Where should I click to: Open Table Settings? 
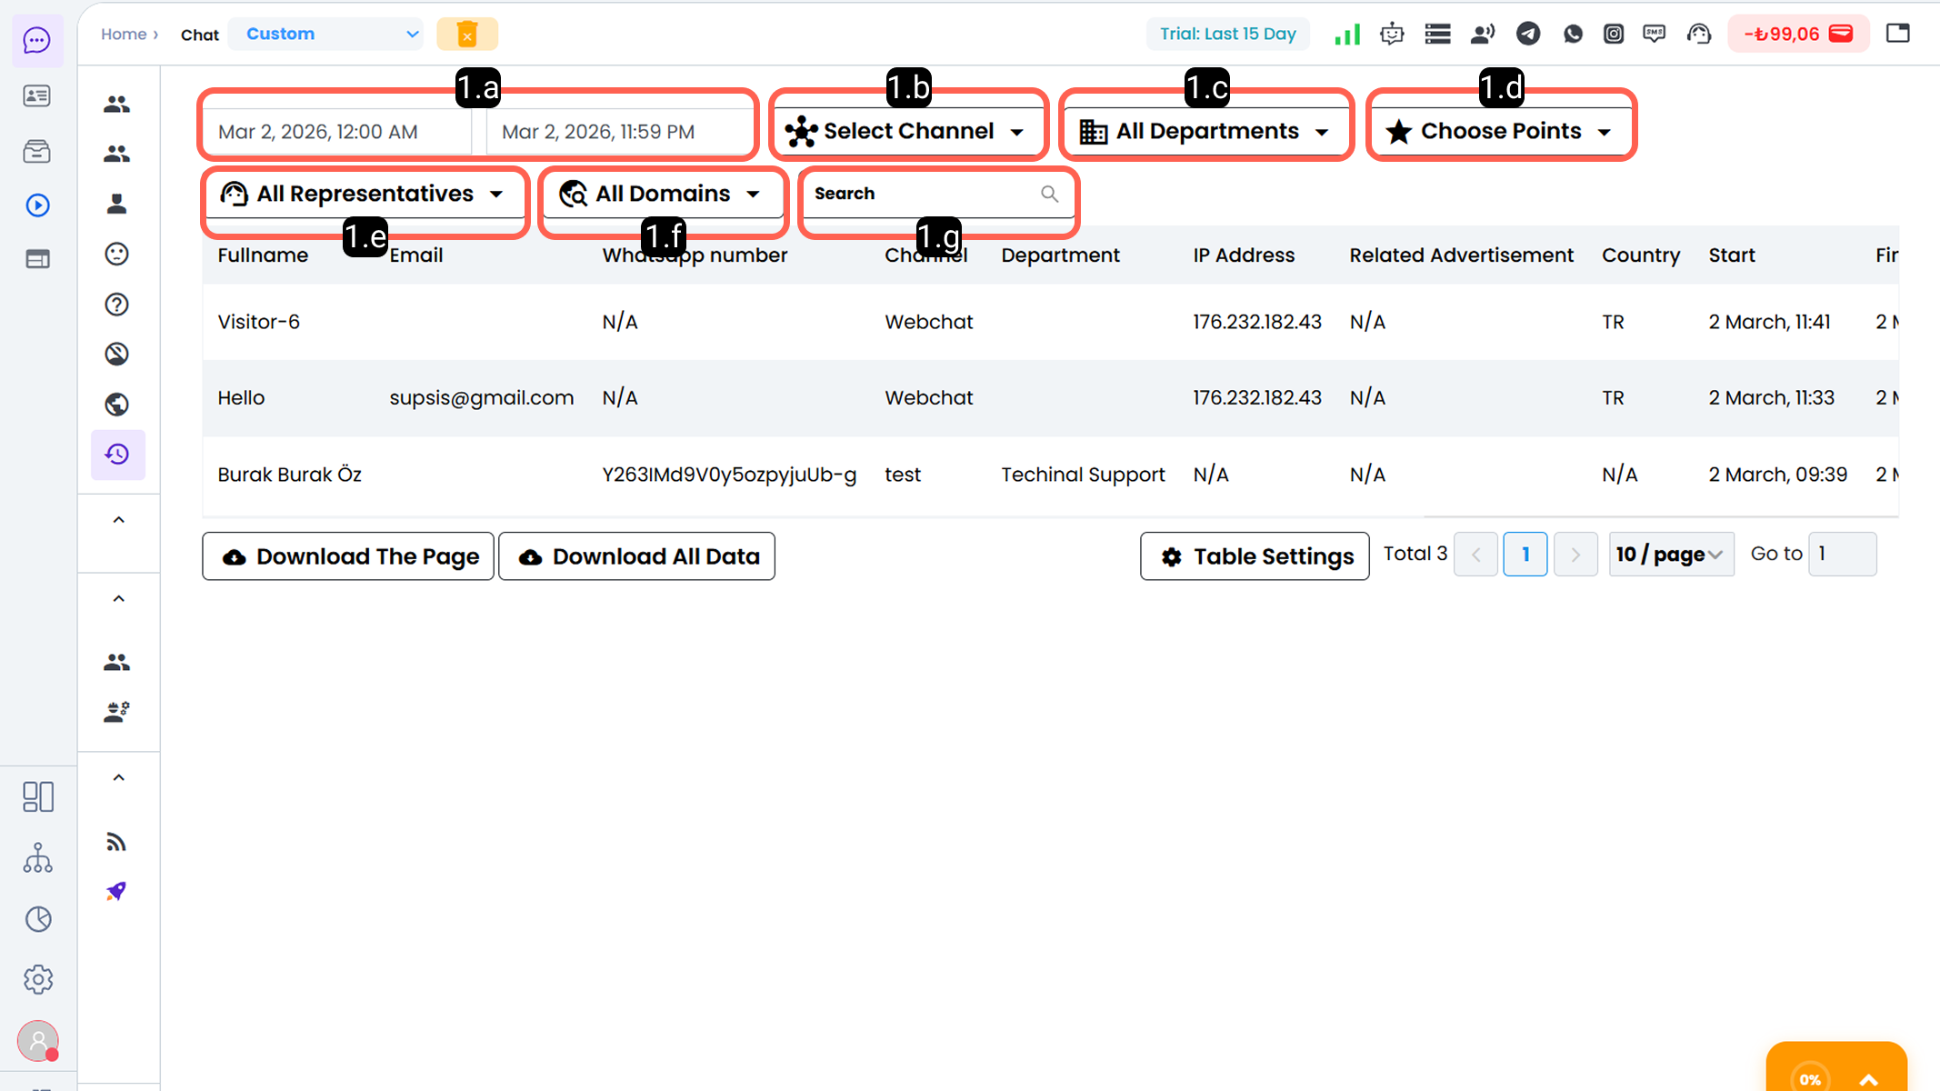pyautogui.click(x=1255, y=556)
